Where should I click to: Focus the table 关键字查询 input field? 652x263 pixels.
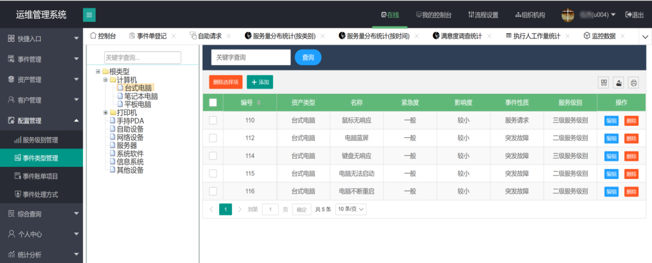(251, 57)
